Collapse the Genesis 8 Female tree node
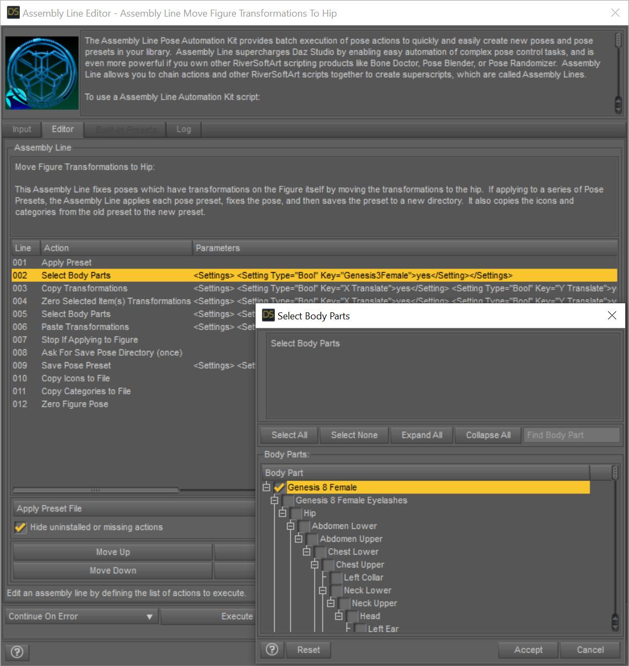The image size is (629, 666). pos(266,487)
